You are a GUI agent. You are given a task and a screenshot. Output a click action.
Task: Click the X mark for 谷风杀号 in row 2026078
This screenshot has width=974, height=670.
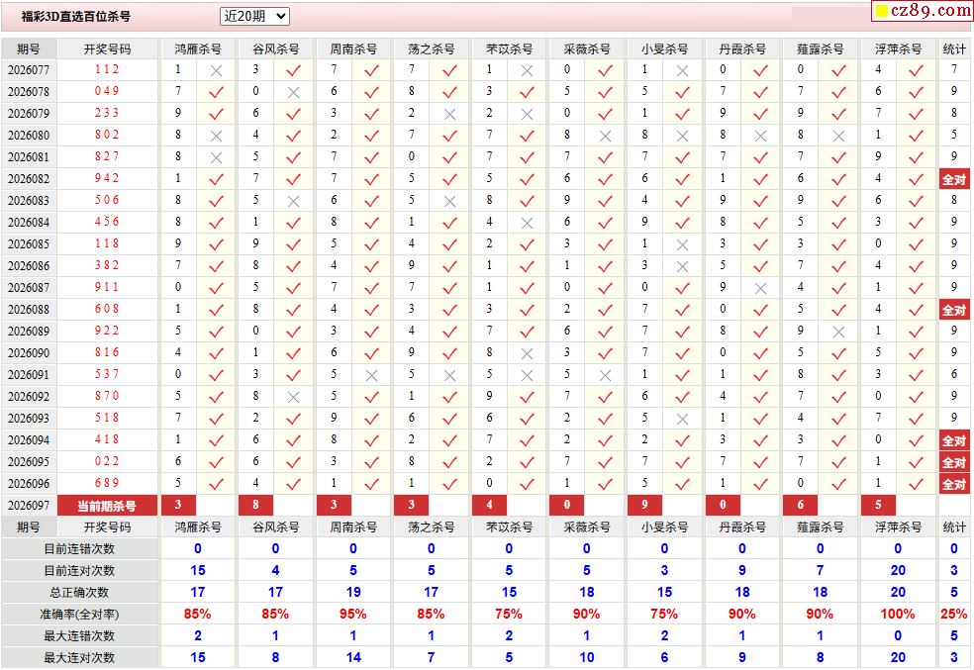[293, 92]
